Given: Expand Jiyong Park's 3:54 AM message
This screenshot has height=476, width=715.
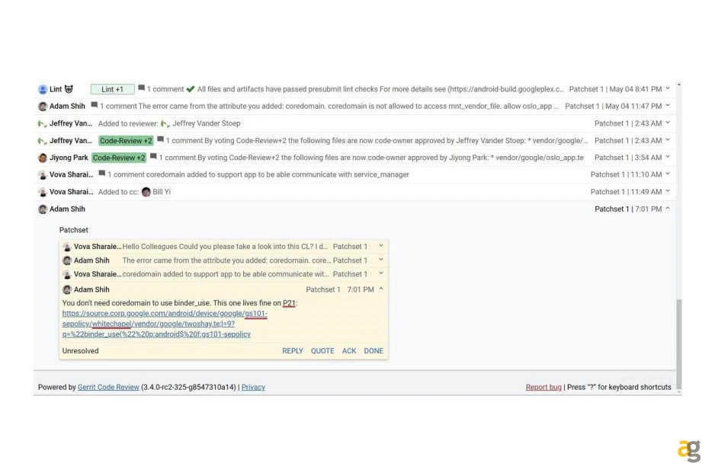Looking at the screenshot, I should (x=668, y=158).
